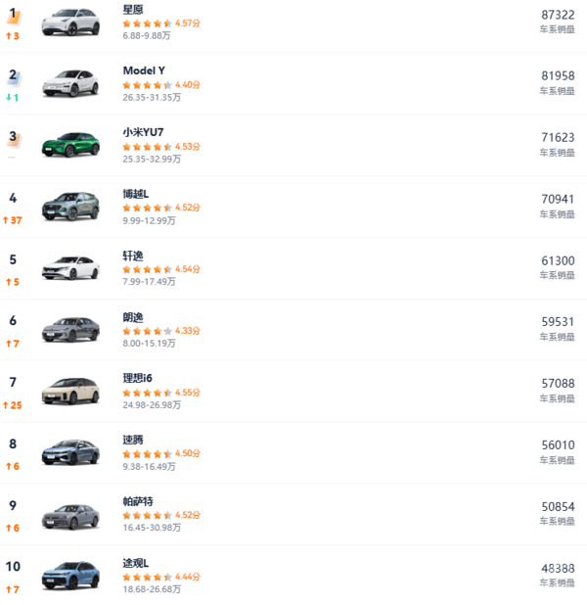Click the blue 途观L car image
The height and width of the screenshot is (605, 587).
(70, 576)
